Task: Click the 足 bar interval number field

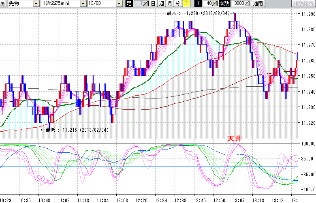Action: [x=139, y=4]
